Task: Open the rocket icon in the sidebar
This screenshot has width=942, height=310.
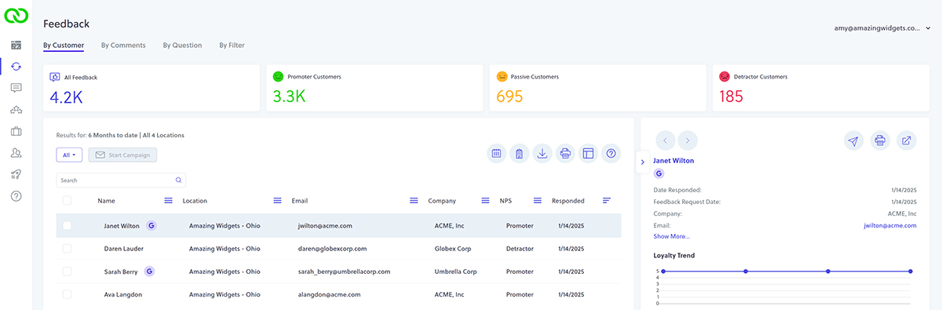Action: coord(16,174)
